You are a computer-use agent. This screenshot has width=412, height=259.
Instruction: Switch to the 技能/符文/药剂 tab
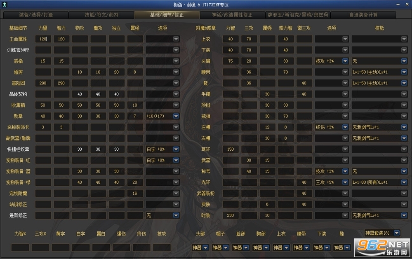click(x=101, y=15)
